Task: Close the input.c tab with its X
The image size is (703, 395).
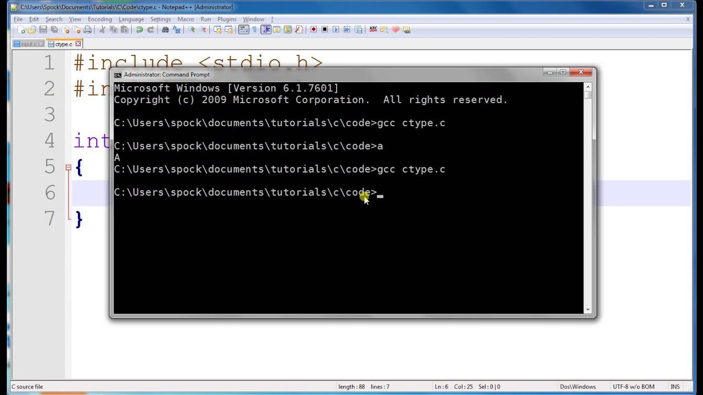Action: (x=41, y=44)
